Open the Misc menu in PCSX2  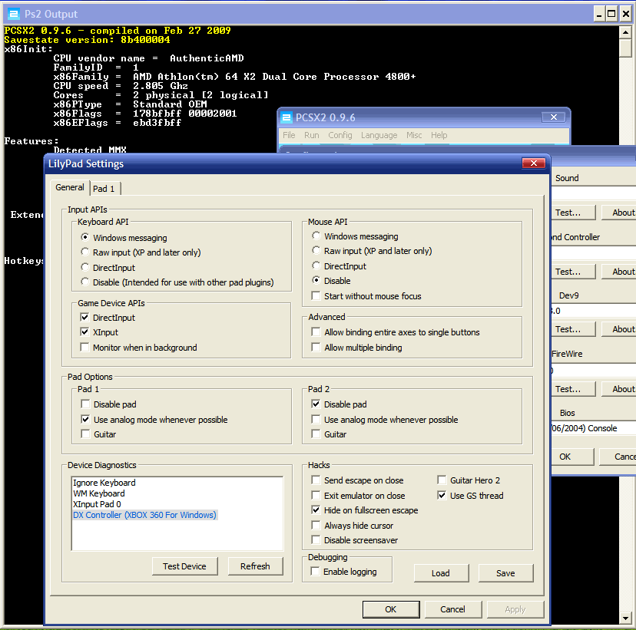[414, 135]
